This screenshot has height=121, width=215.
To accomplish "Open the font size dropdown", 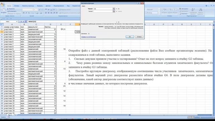I will [35, 10].
